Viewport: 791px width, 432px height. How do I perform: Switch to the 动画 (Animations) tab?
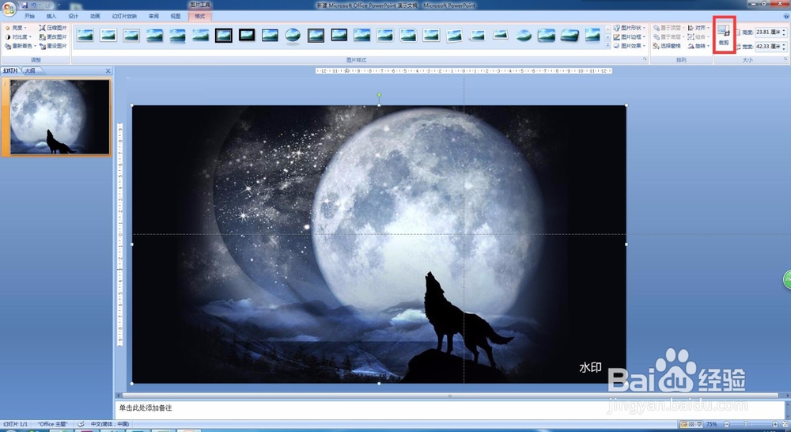(95, 16)
